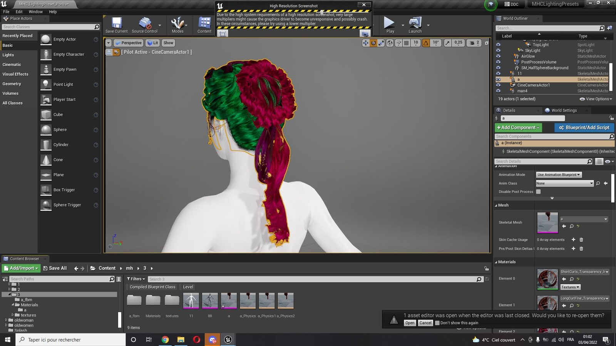Click Cancel in the asset editor notification
616x346 pixels.
click(425, 323)
